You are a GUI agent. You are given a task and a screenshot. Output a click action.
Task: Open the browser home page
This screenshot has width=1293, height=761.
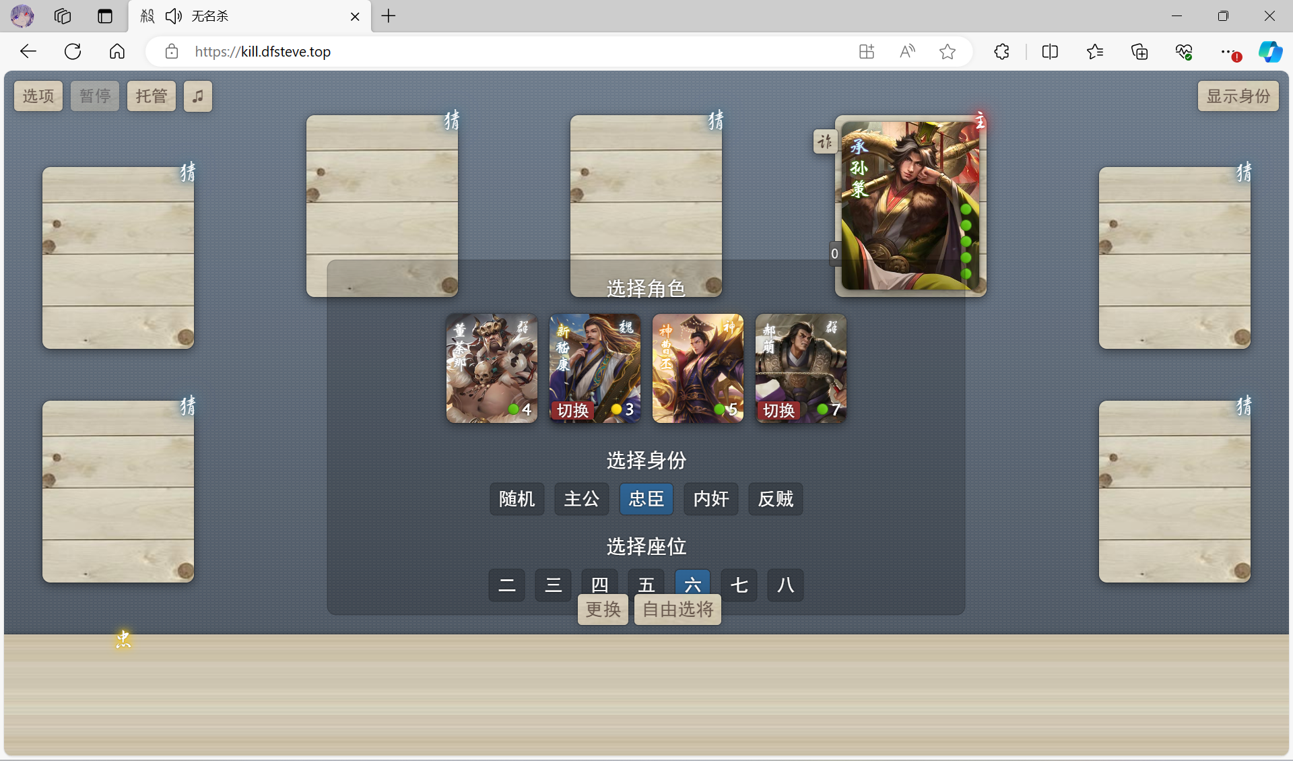click(117, 52)
